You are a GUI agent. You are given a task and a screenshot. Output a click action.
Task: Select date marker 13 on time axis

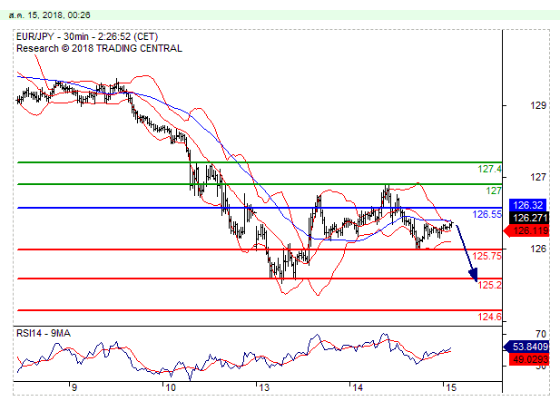[x=264, y=386]
